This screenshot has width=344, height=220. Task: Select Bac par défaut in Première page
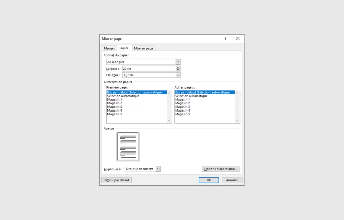point(137,92)
